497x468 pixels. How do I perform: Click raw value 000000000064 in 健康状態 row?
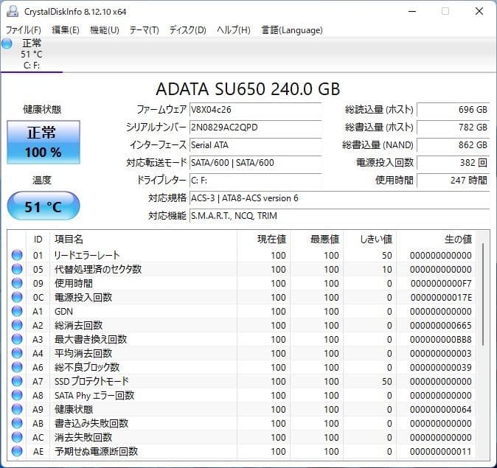(x=441, y=409)
